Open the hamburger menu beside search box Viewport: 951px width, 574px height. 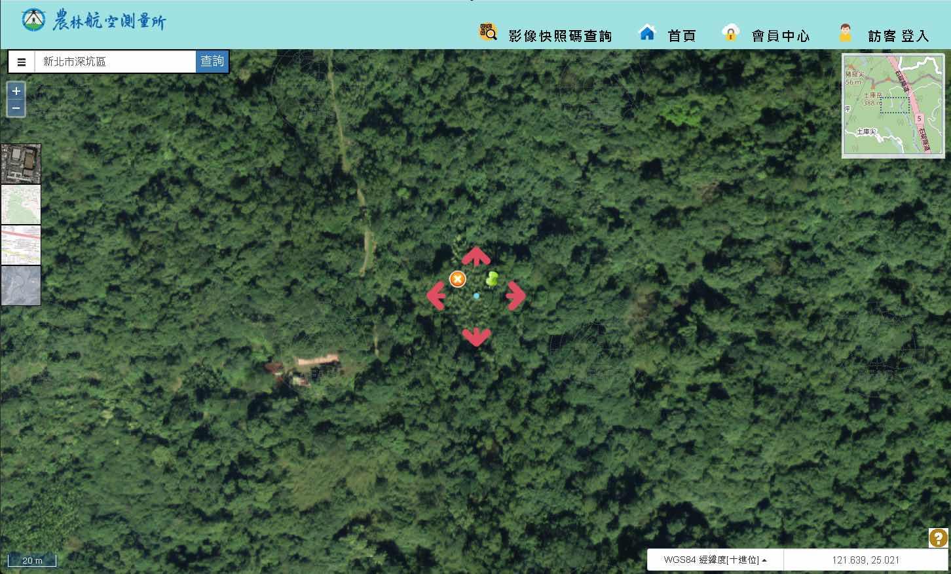coord(22,62)
